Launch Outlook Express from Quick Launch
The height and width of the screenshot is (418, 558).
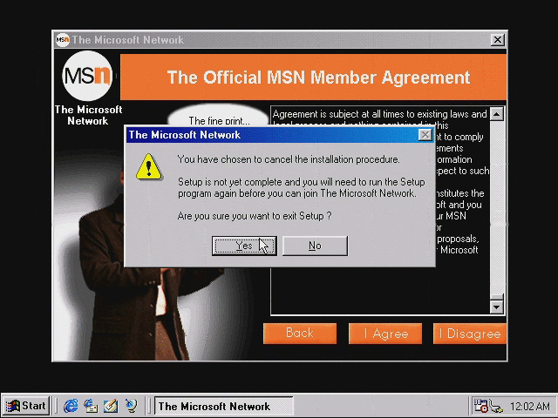click(91, 406)
